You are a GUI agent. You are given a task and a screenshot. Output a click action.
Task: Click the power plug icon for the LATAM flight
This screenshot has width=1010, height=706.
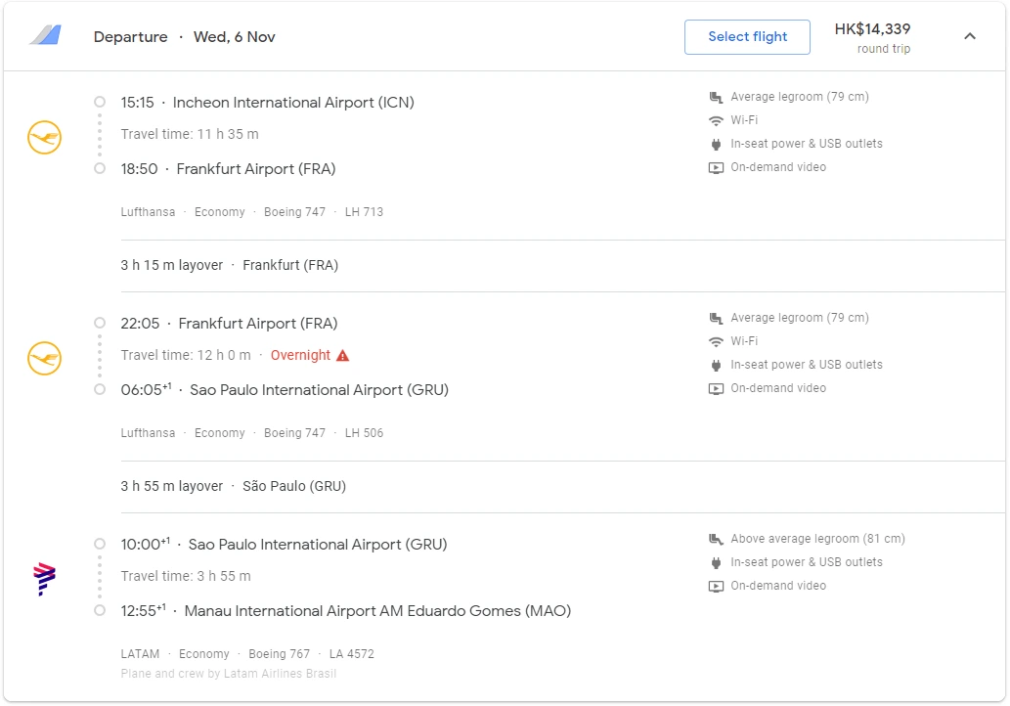click(716, 562)
